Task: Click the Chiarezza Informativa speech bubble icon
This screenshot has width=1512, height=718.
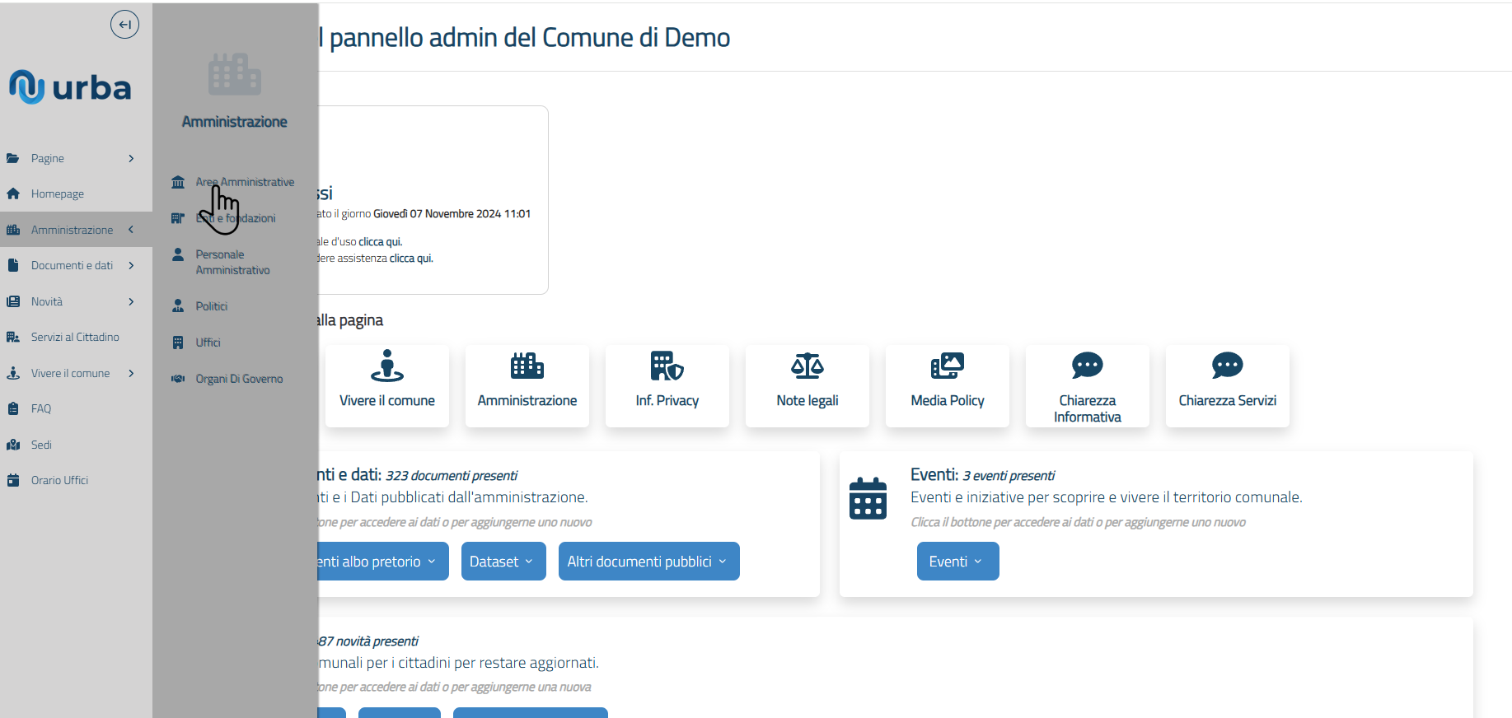Action: (x=1087, y=366)
